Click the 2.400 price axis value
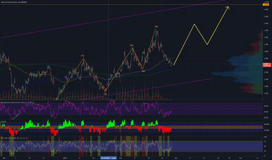This screenshot has width=272, height=160. coord(266,93)
